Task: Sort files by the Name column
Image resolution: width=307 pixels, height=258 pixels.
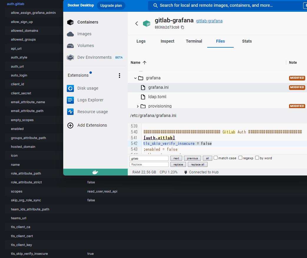Action: tap(136, 62)
